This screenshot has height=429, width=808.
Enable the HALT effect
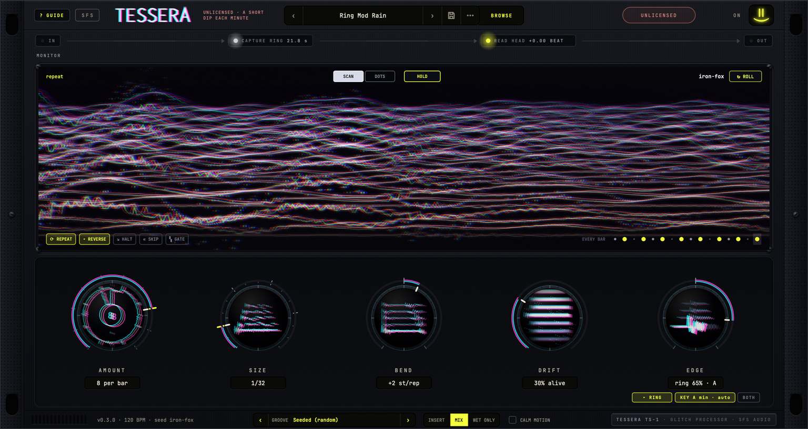click(125, 239)
